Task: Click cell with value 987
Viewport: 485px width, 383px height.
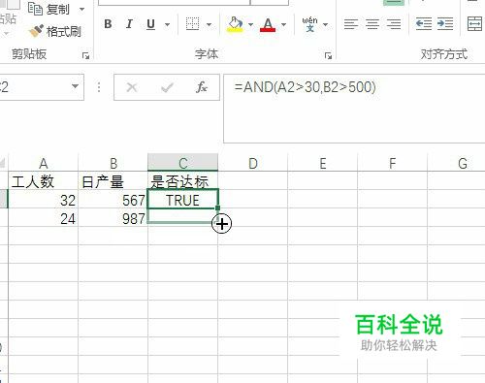Action: tap(113, 218)
